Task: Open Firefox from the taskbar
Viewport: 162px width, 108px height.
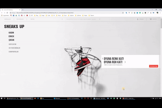Action: pyautogui.click(x=35, y=98)
